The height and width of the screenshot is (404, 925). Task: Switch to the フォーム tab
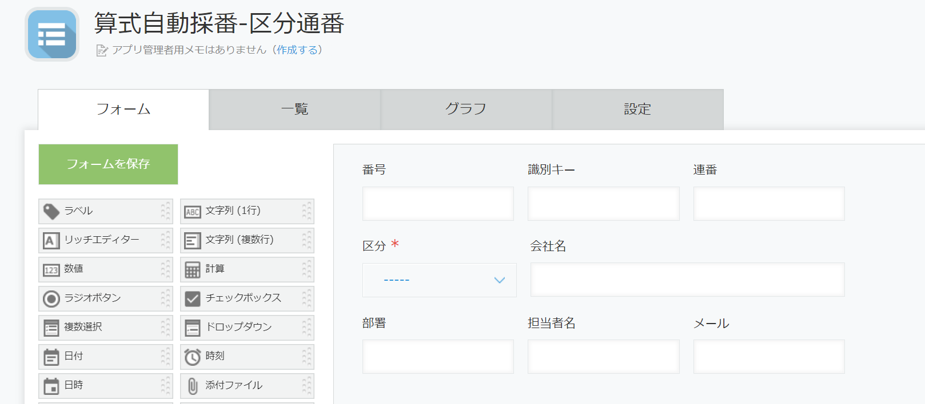[123, 110]
